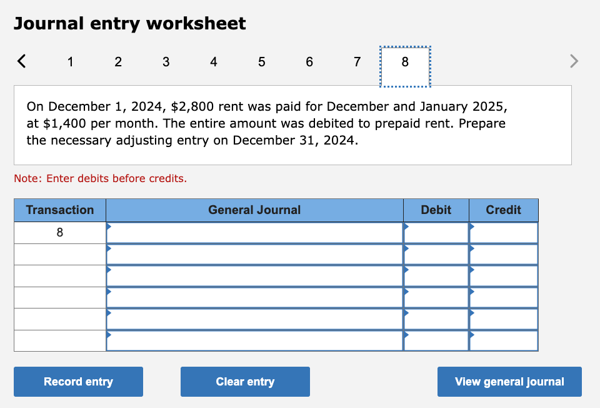Click the right navigation arrow
The width and height of the screenshot is (600, 408).
click(573, 61)
